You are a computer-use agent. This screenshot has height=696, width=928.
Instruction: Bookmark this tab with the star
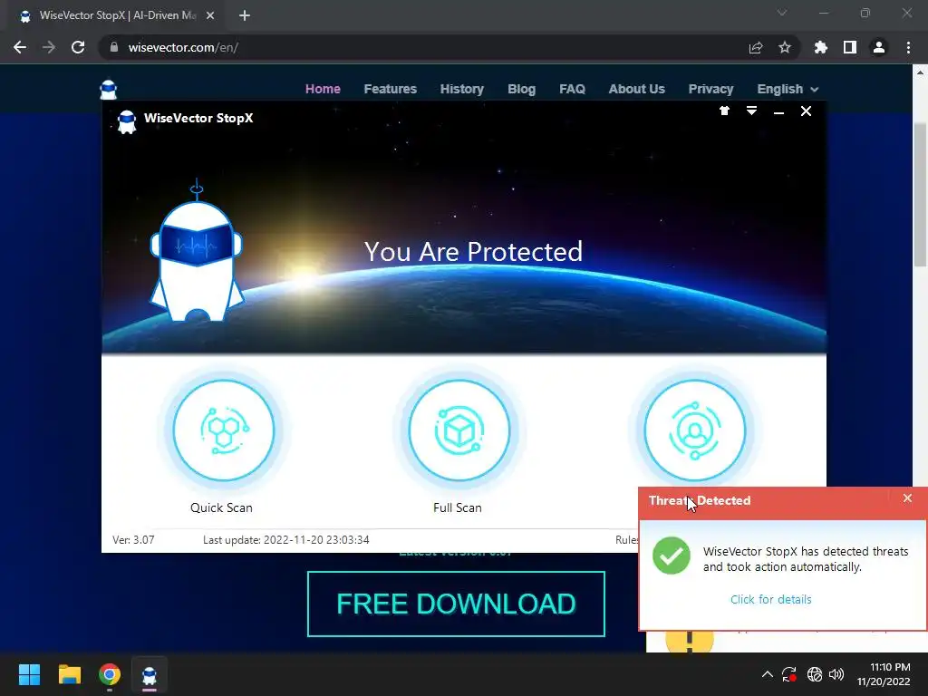(x=785, y=47)
